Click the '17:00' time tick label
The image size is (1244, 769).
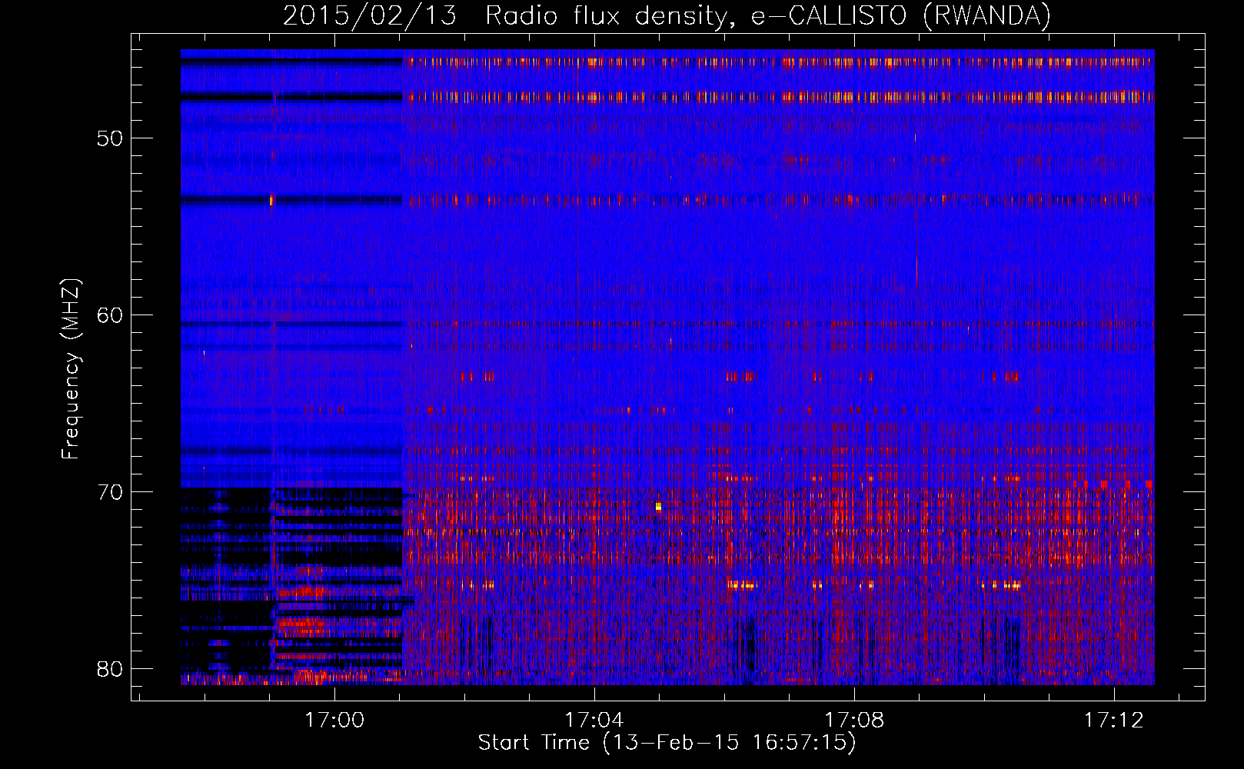[x=334, y=721]
